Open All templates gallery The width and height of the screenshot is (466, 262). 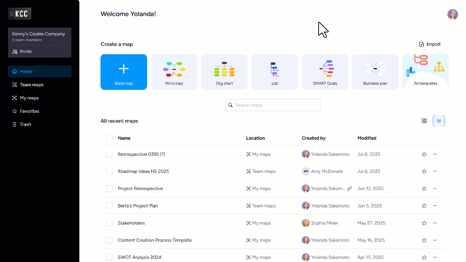(426, 72)
